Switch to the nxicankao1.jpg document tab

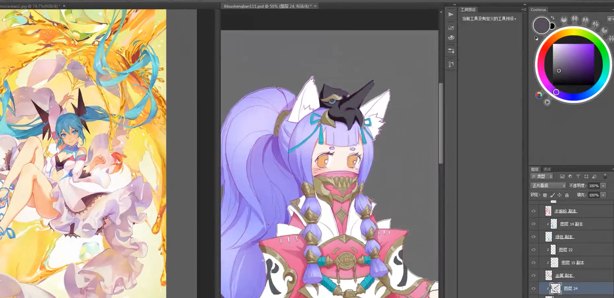30,6
